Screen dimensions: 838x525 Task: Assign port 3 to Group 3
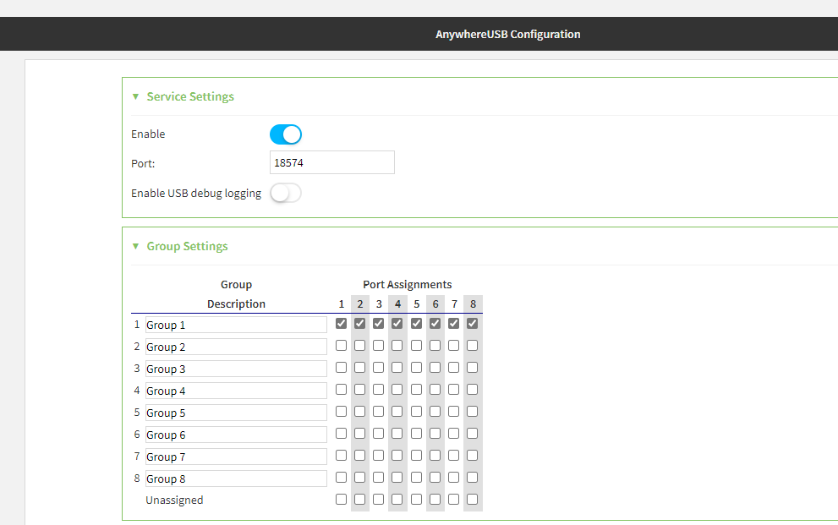click(378, 368)
